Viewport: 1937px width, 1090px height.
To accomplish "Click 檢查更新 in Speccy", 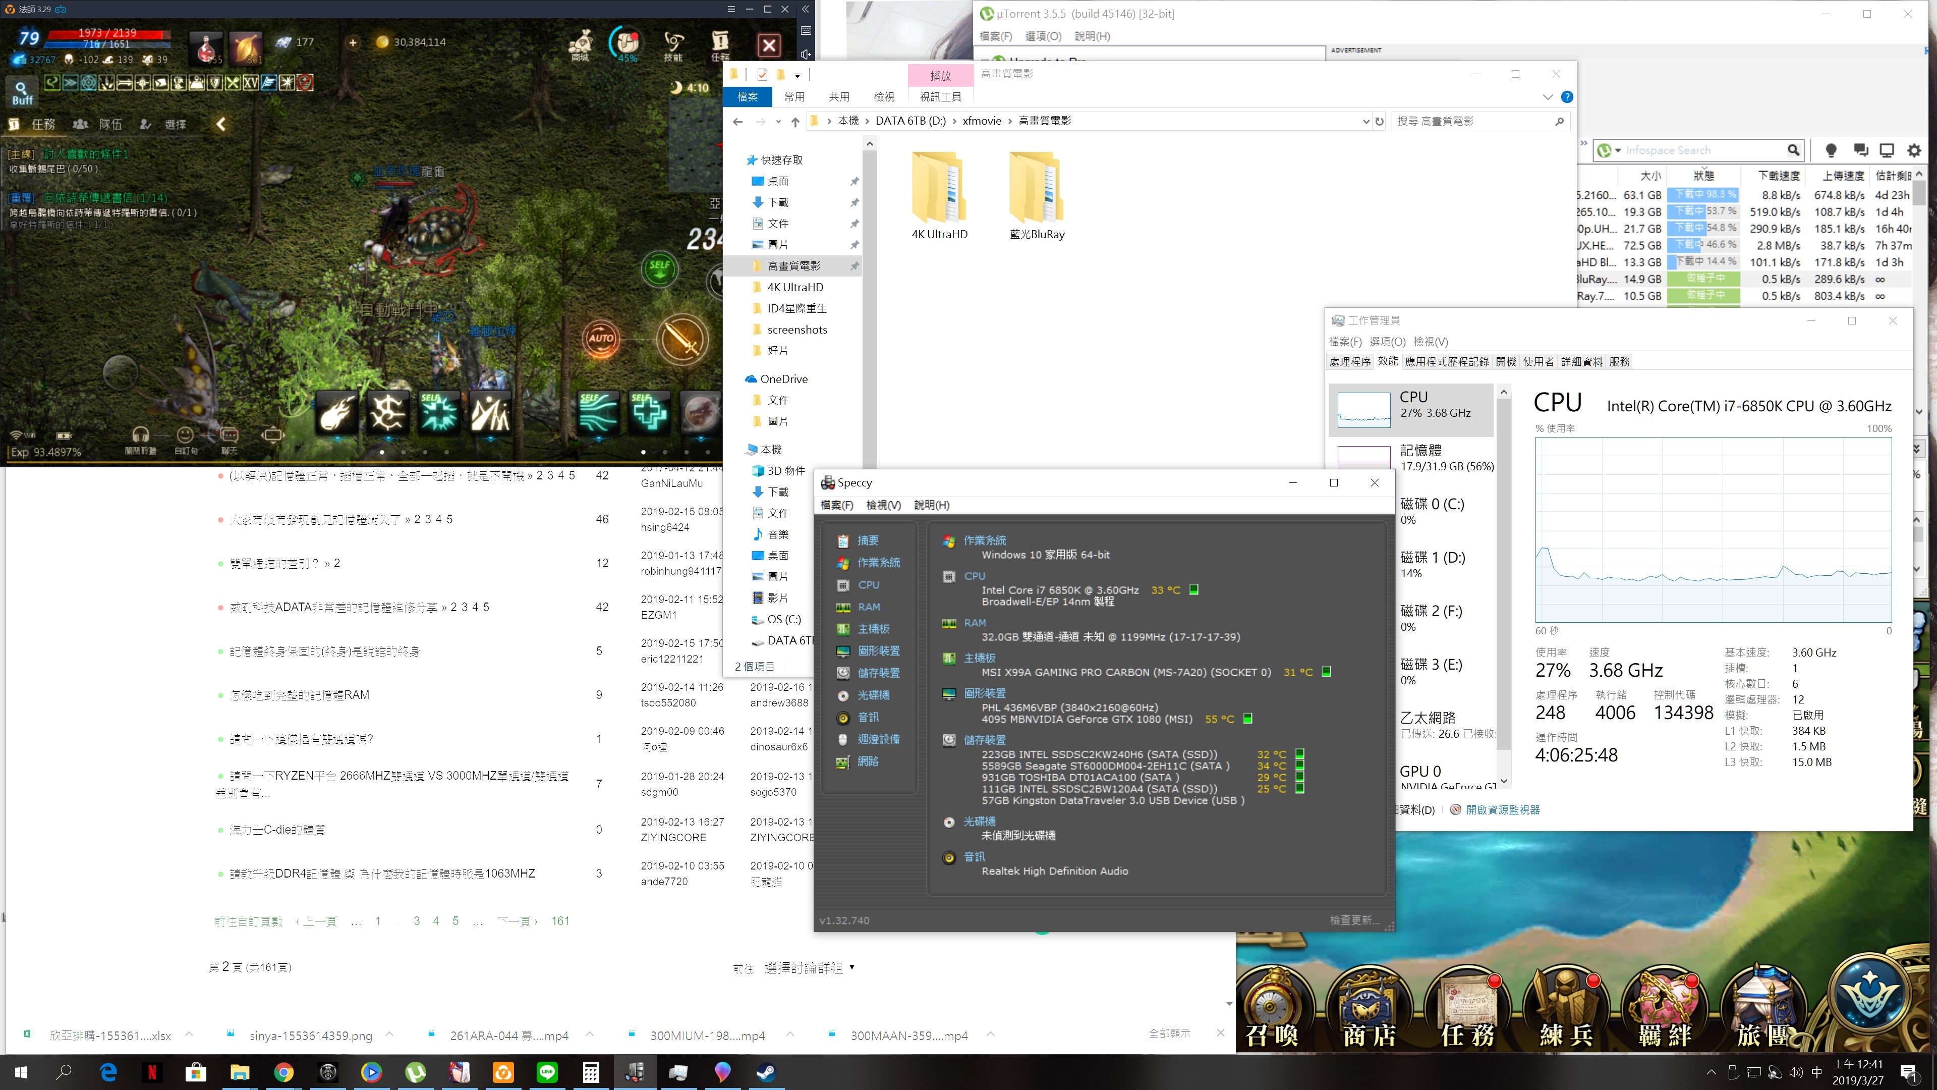I will [x=1354, y=920].
